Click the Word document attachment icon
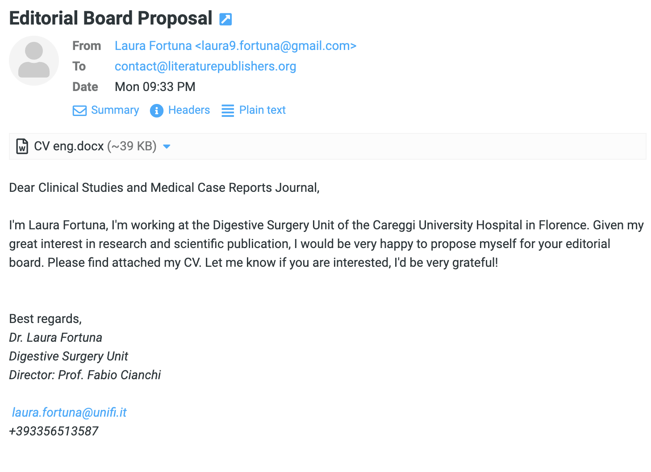 [22, 146]
